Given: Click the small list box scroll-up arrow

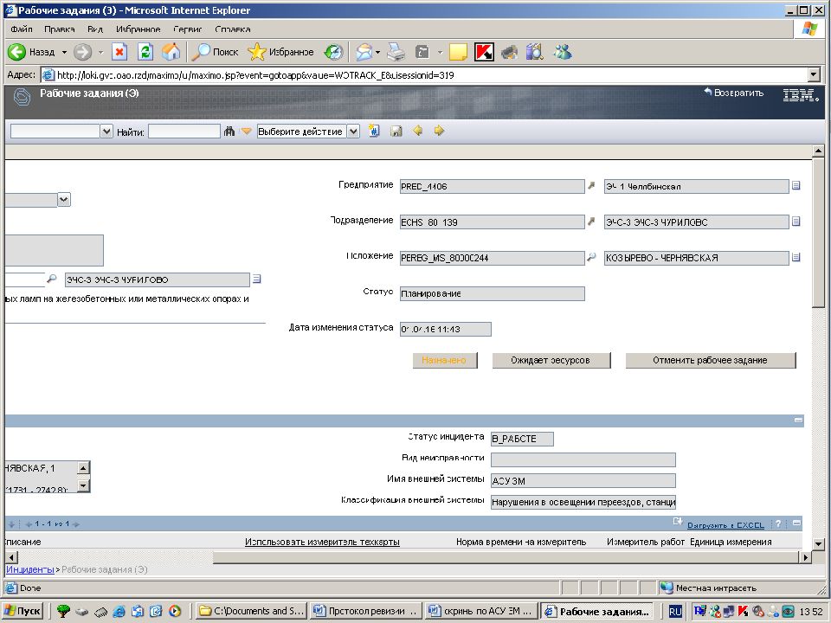Looking at the screenshot, I should (x=83, y=468).
